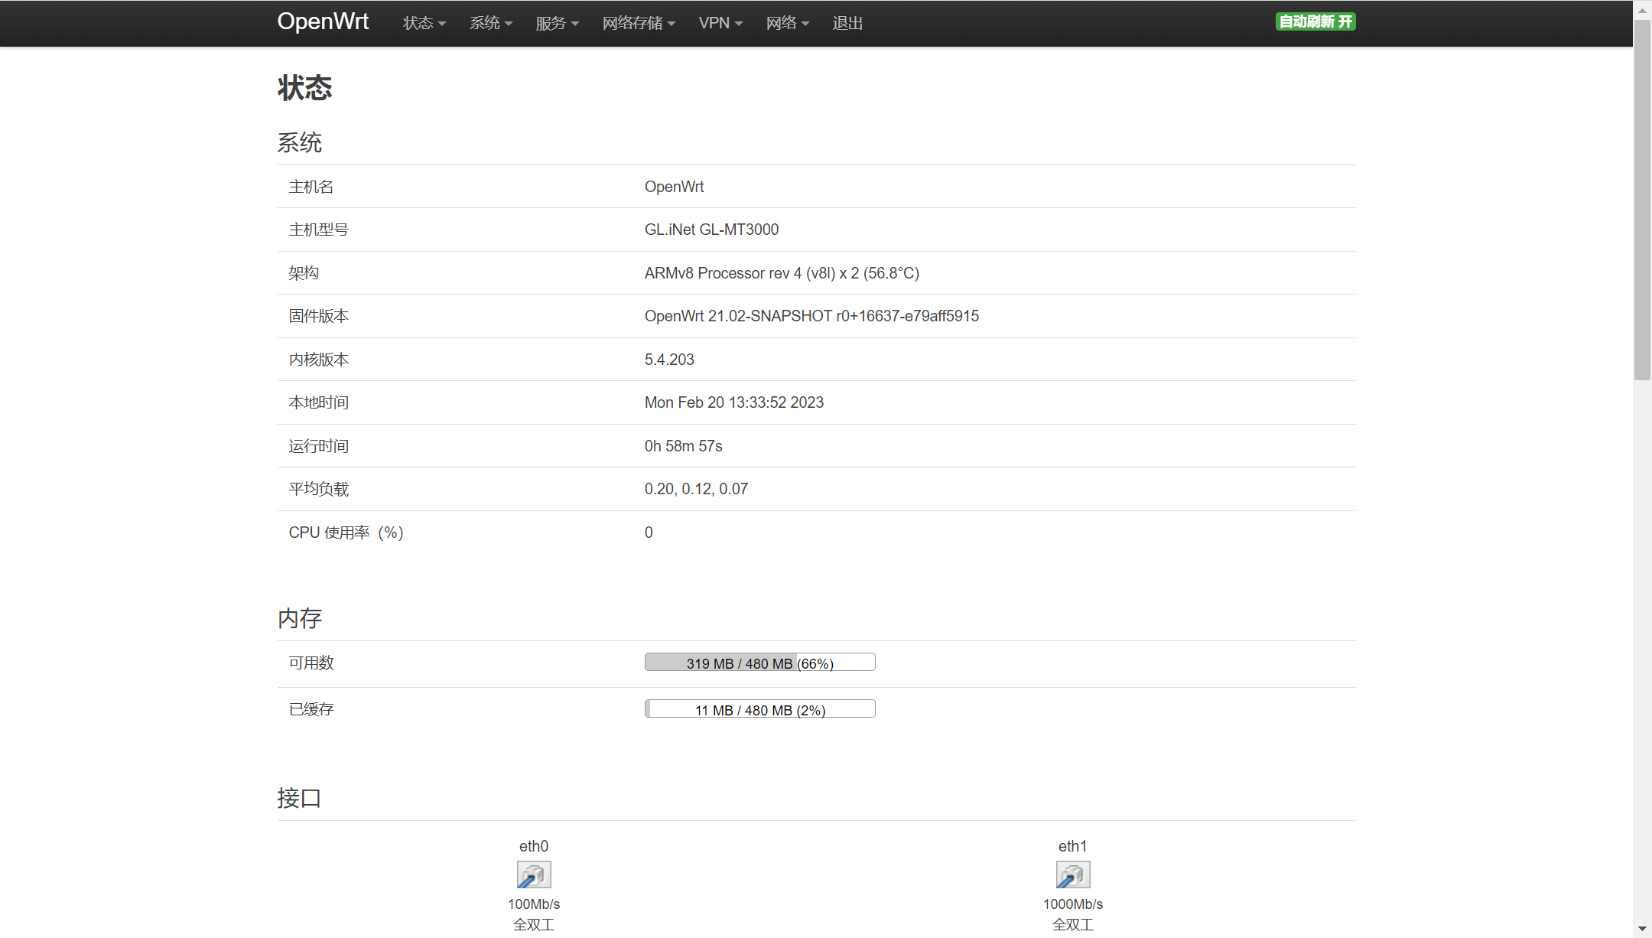Expand the 系统 navigation dropdown

click(x=490, y=23)
